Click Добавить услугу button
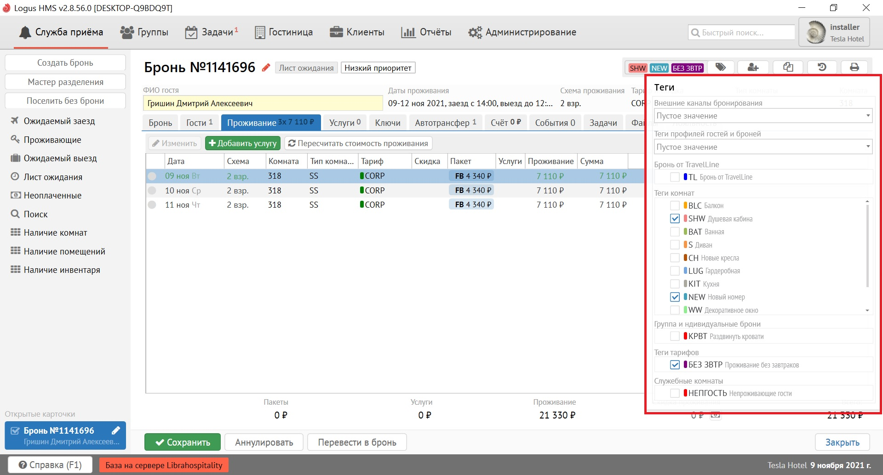The height and width of the screenshot is (475, 883). click(243, 143)
